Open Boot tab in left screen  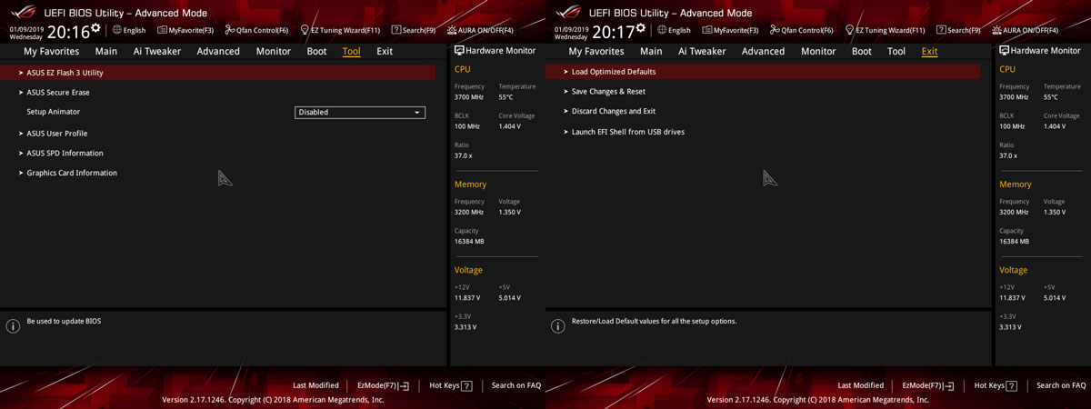[x=316, y=51]
